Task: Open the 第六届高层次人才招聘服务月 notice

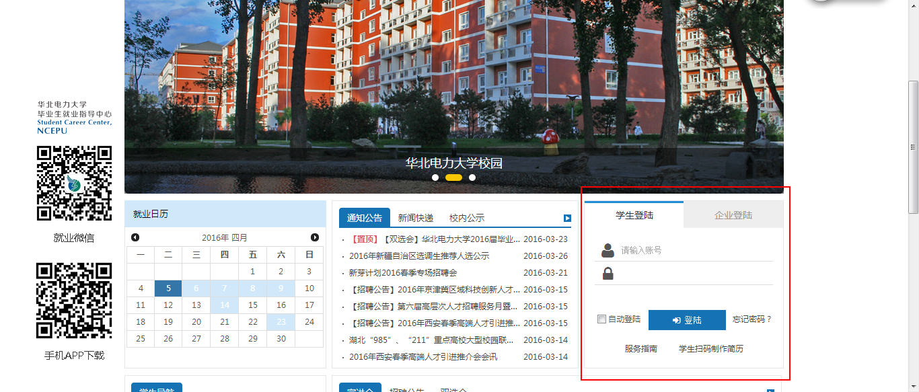Action: 435,307
